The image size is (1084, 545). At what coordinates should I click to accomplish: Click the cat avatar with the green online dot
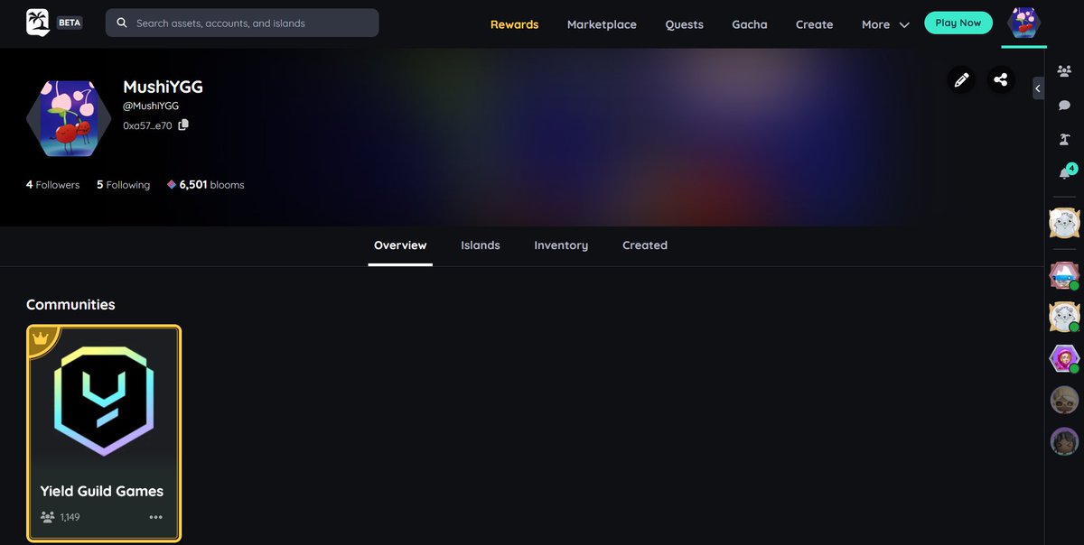(1064, 317)
